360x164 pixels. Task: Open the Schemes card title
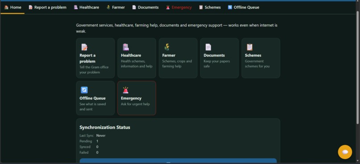point(253,55)
